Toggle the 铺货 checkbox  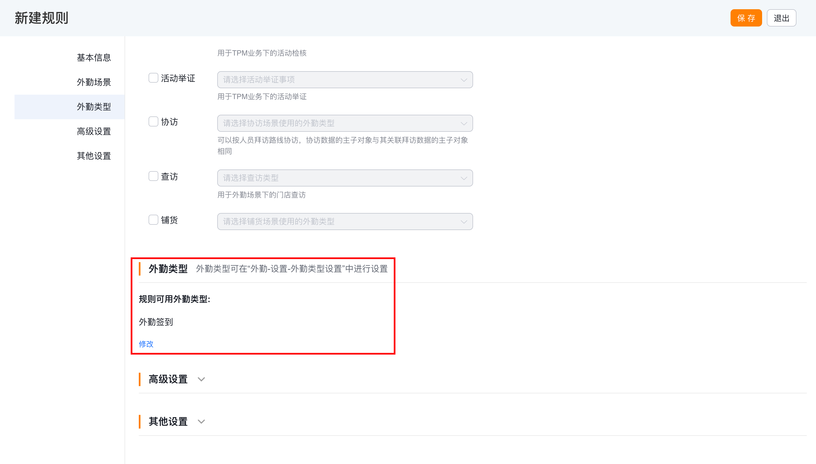click(153, 220)
